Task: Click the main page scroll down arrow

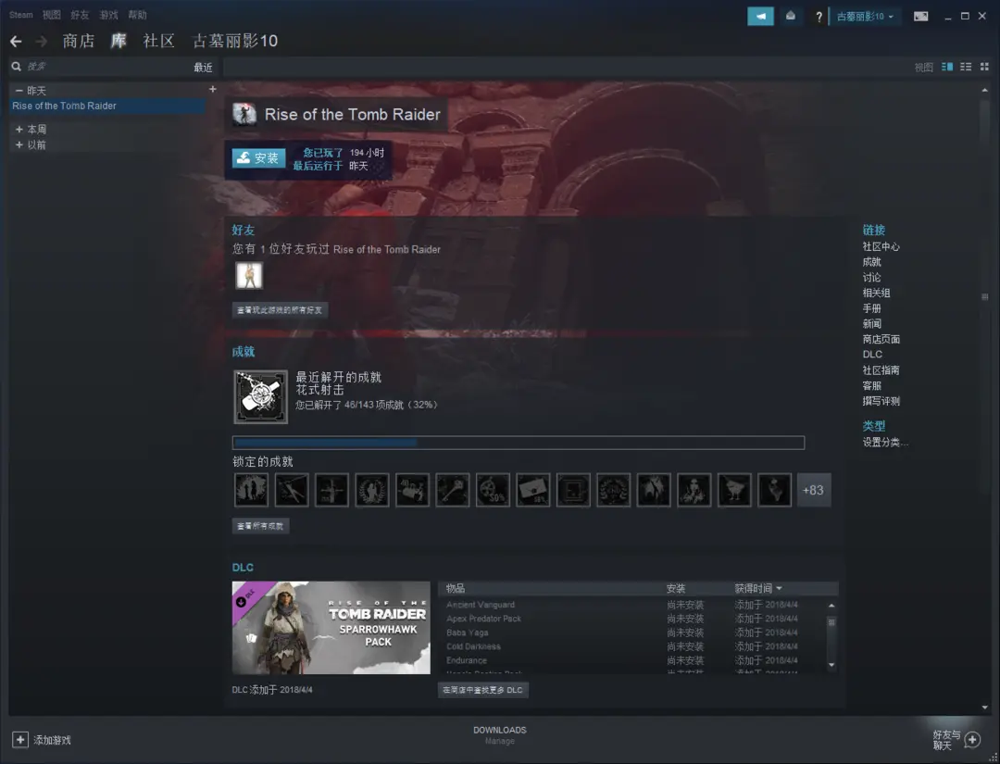Action: pos(985,708)
